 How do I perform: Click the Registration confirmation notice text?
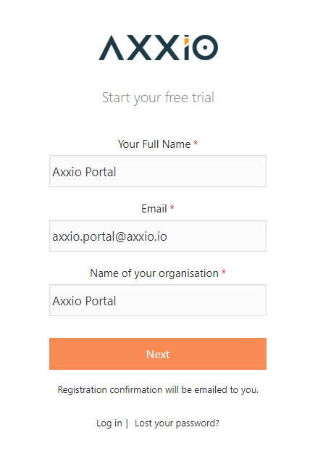(x=158, y=390)
